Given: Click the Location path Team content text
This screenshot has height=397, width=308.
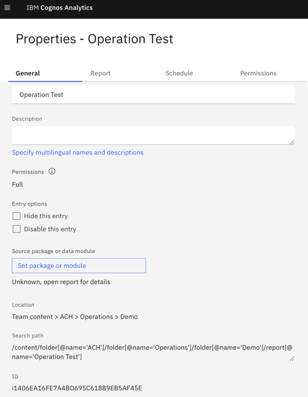Looking at the screenshot, I should [32, 317].
